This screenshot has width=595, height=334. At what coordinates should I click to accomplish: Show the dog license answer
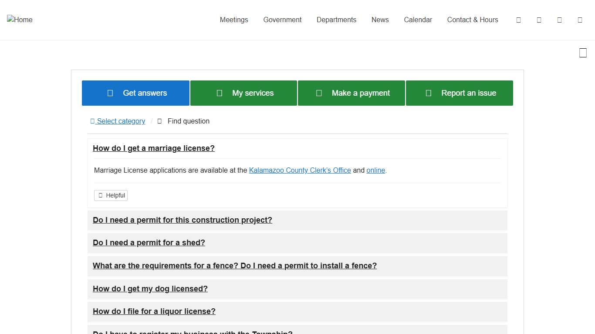click(150, 289)
